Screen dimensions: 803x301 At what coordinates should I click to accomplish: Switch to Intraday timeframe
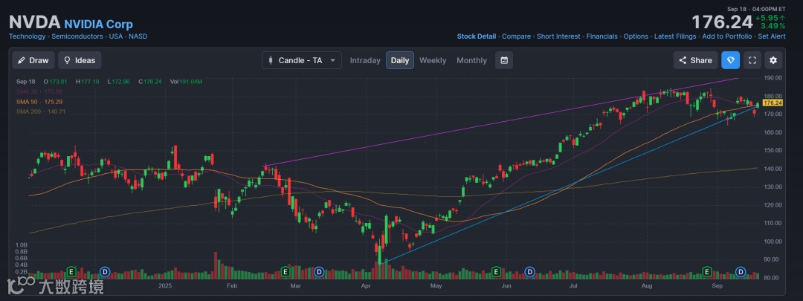coord(365,60)
